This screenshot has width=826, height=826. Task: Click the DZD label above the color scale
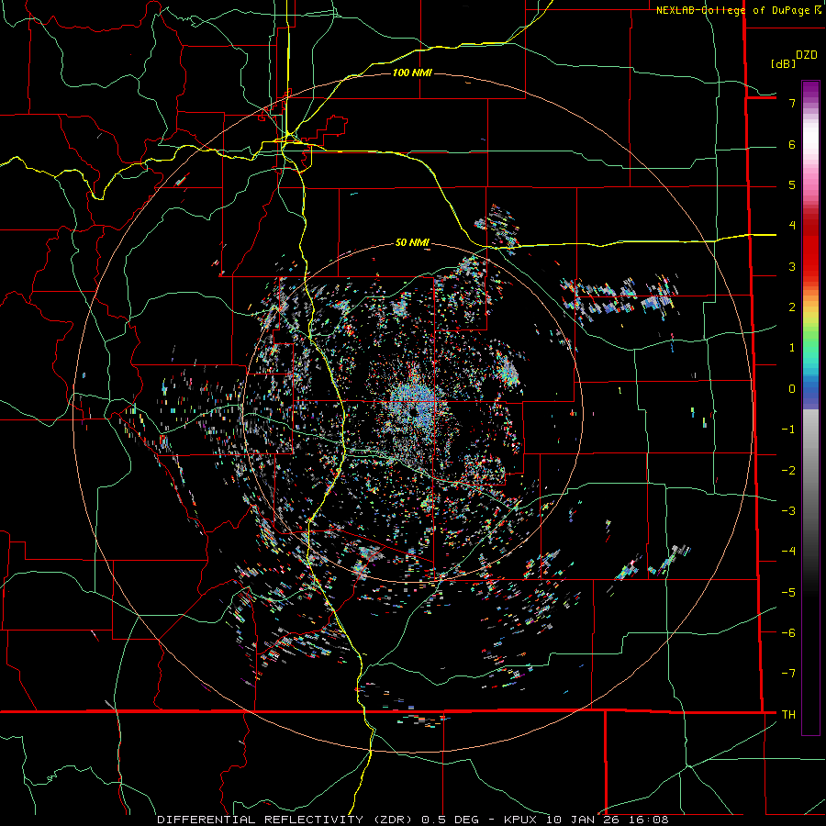coord(807,55)
